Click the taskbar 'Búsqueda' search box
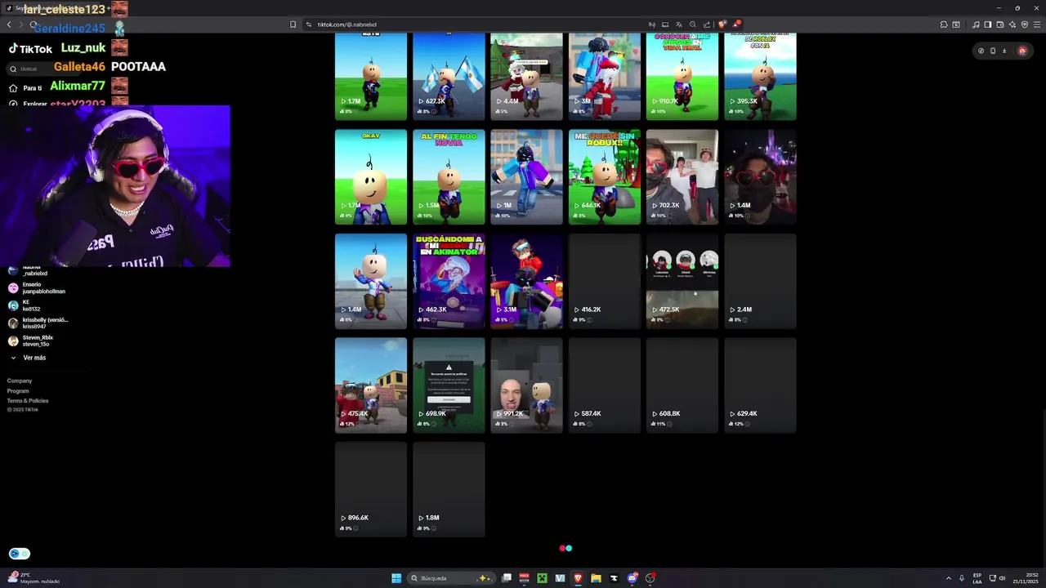The width and height of the screenshot is (1046, 588). [x=450, y=578]
